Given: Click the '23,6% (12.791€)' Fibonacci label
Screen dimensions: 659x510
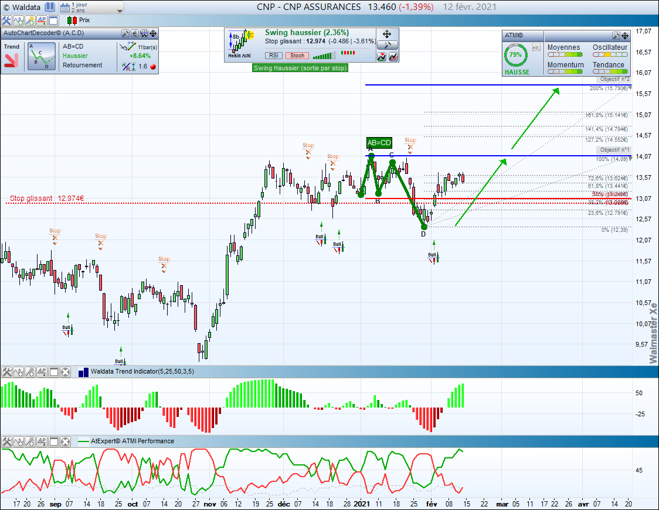Looking at the screenshot, I should pos(608,213).
